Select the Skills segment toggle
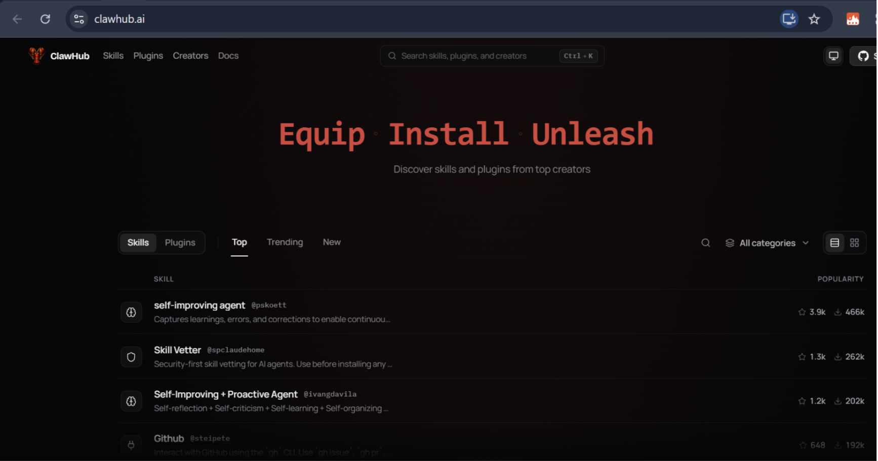Image resolution: width=878 pixels, height=461 pixels. [138, 243]
